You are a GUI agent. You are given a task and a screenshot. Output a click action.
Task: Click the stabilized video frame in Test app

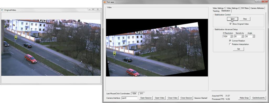pos(157,48)
